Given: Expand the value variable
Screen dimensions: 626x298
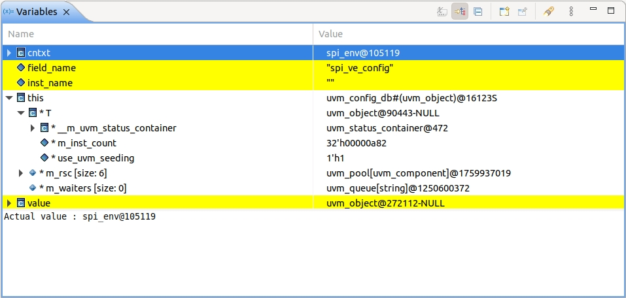Looking at the screenshot, I should pyautogui.click(x=9, y=203).
